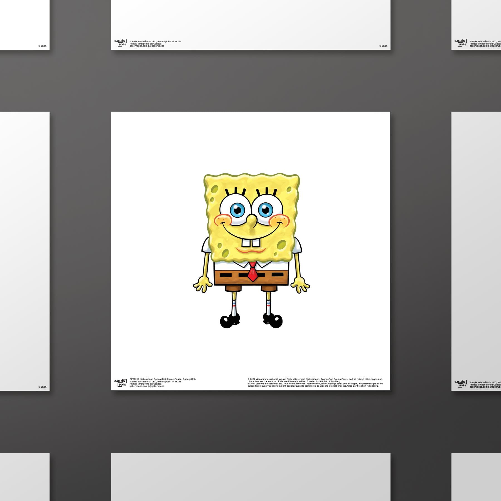Click the '© 2022 Viacom International Inc. All Rights Reserved' text
The image size is (501, 501).
276,379
